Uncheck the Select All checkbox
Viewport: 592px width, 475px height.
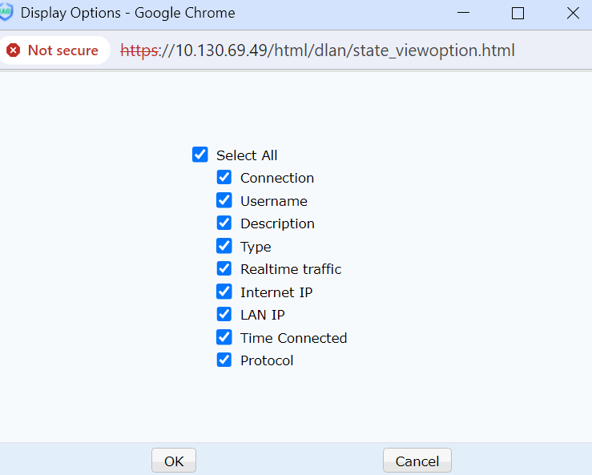(200, 155)
